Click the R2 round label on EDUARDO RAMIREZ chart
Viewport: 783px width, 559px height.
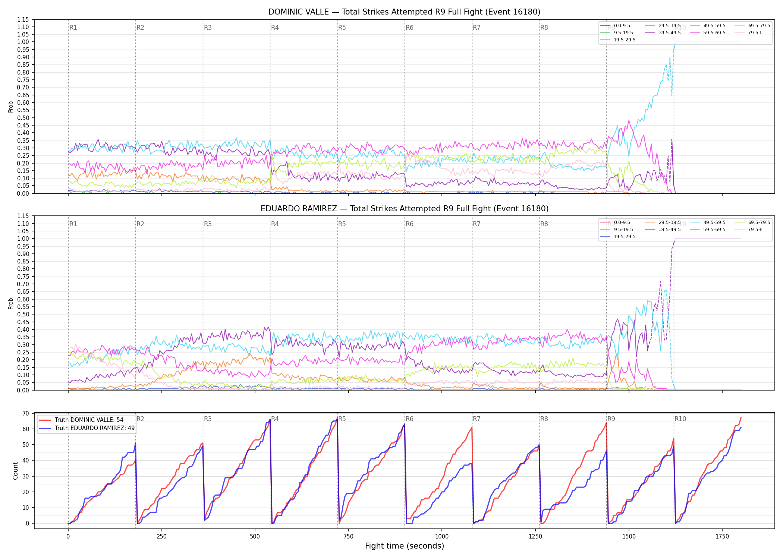(x=140, y=224)
